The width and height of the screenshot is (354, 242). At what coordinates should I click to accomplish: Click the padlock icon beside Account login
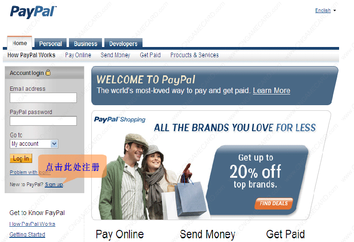[x=48, y=73]
